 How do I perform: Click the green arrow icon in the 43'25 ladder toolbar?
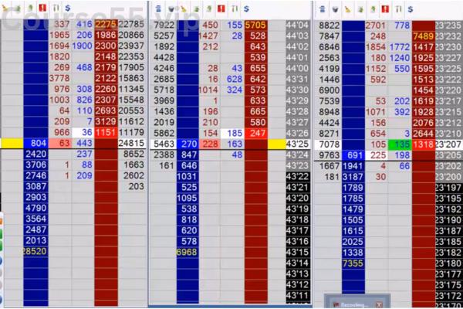209,8
